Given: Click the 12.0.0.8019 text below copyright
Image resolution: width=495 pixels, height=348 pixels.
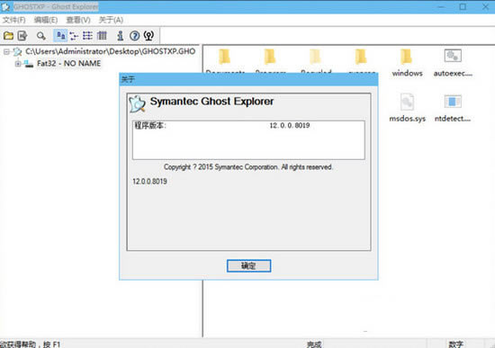Looking at the screenshot, I should pyautogui.click(x=149, y=182).
